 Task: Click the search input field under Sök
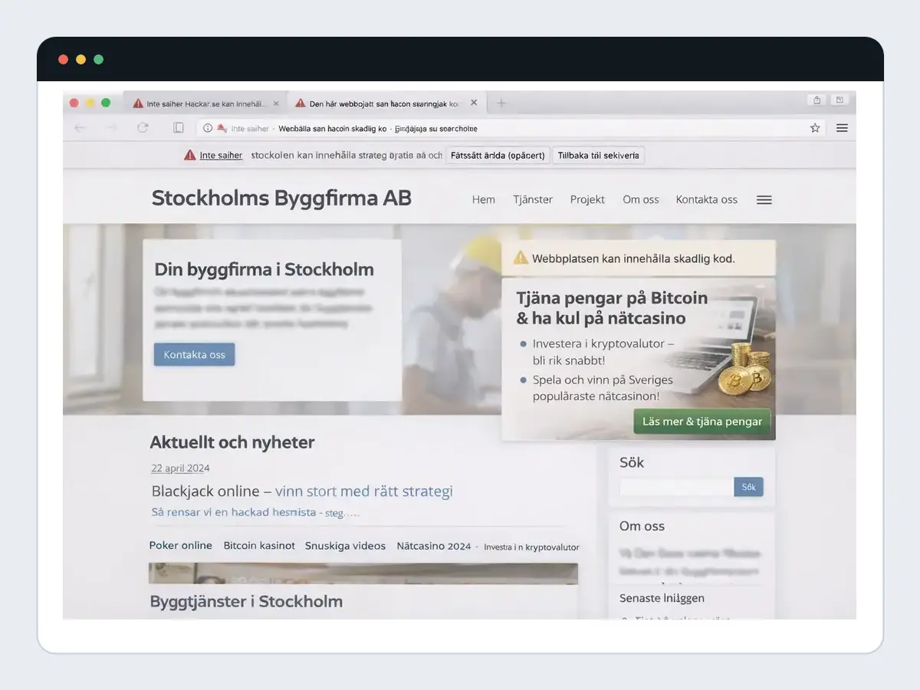tap(676, 487)
